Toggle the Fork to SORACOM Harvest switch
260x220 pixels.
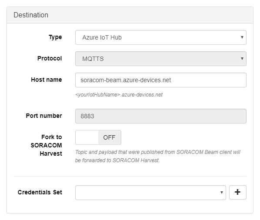[98, 137]
